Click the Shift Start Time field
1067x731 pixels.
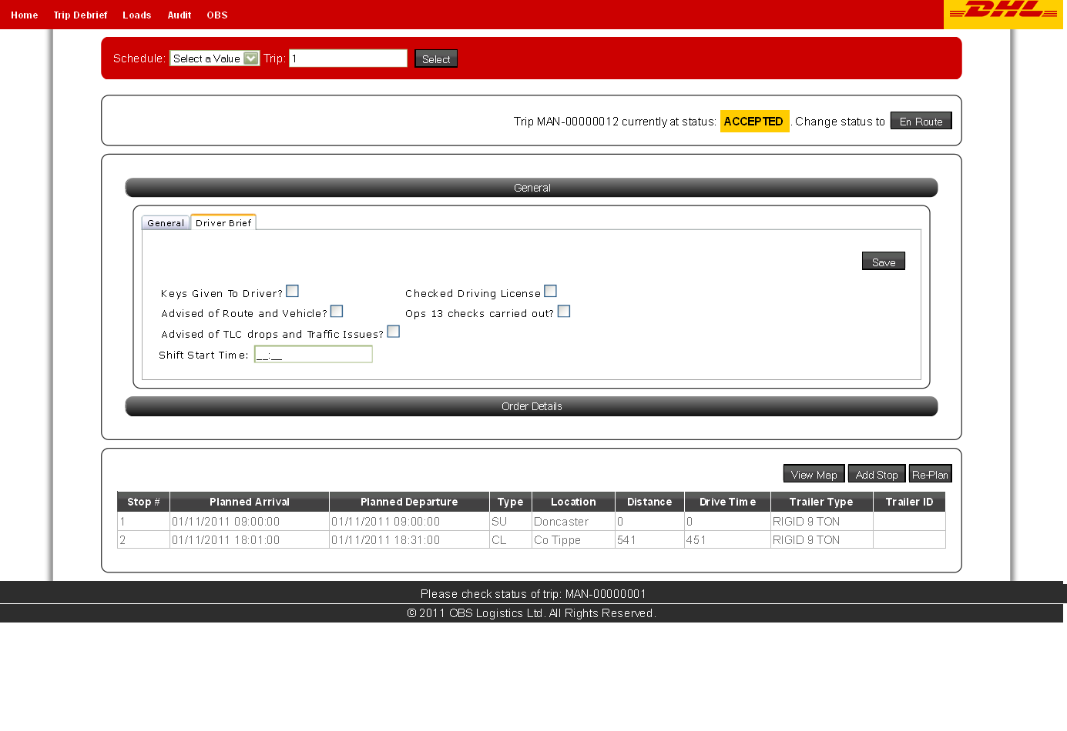(x=314, y=354)
